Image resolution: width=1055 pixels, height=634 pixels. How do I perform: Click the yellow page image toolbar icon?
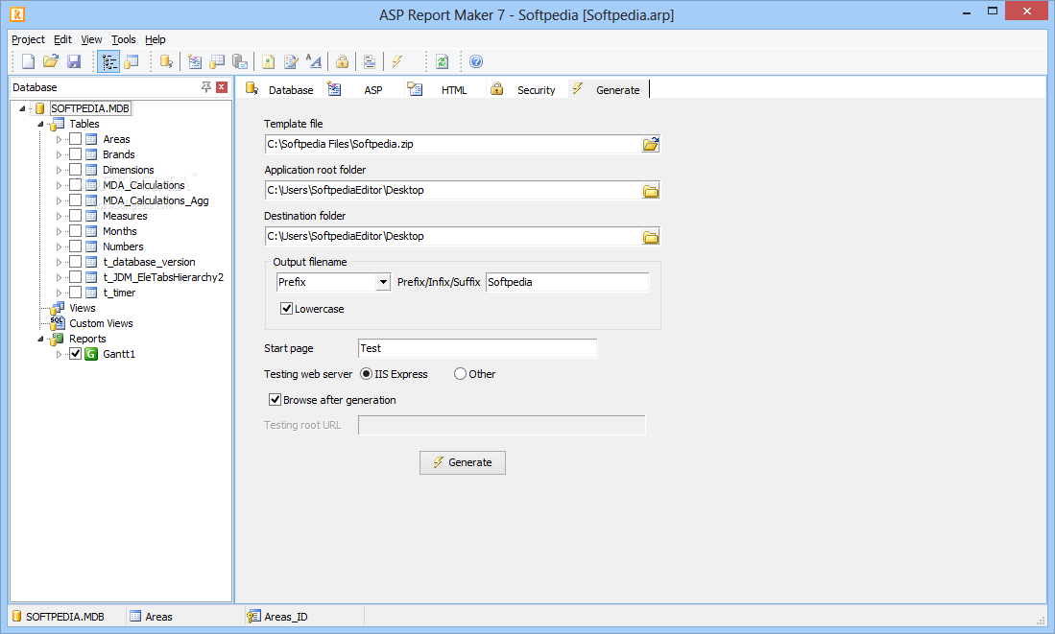(x=268, y=61)
